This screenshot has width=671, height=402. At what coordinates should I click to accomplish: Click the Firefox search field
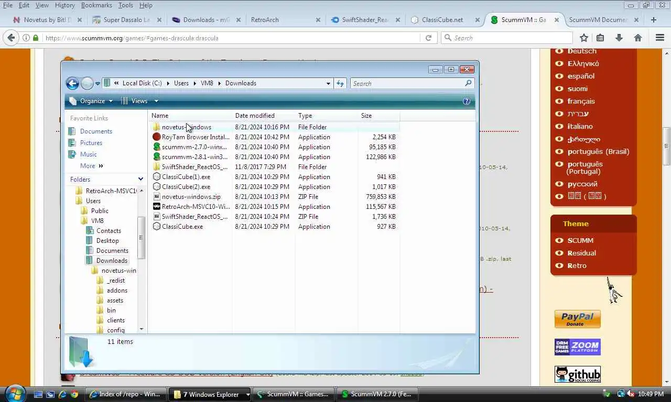click(x=507, y=38)
